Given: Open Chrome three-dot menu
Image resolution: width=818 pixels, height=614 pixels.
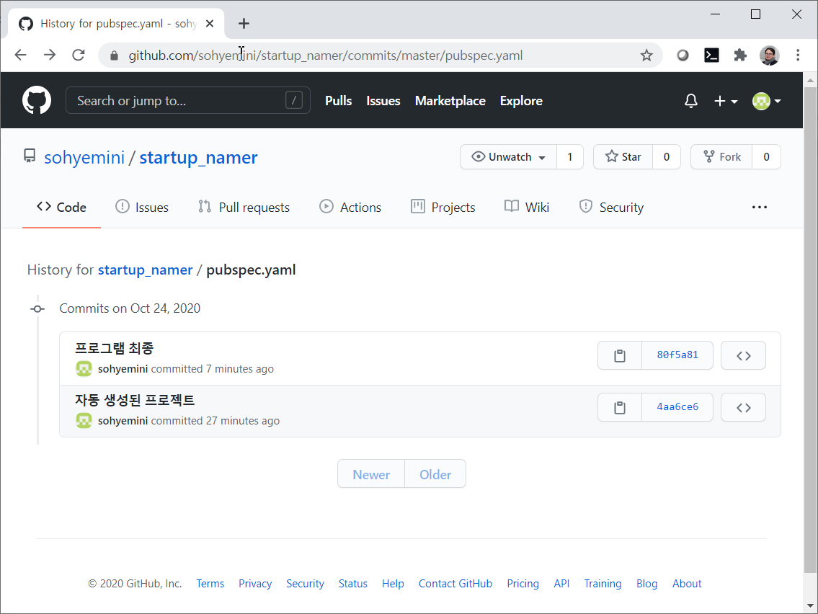Looking at the screenshot, I should (798, 55).
